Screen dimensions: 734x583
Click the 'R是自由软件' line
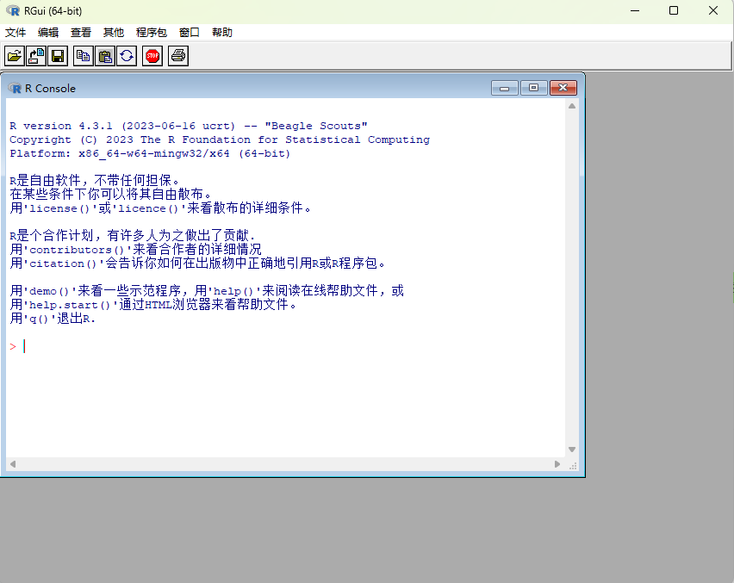[95, 181]
